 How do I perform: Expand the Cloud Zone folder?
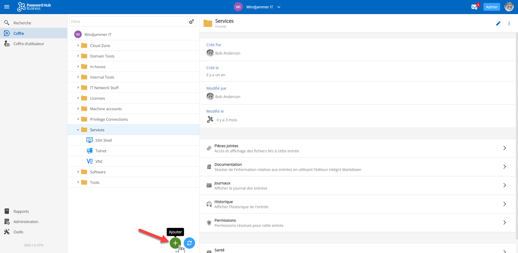coord(78,46)
